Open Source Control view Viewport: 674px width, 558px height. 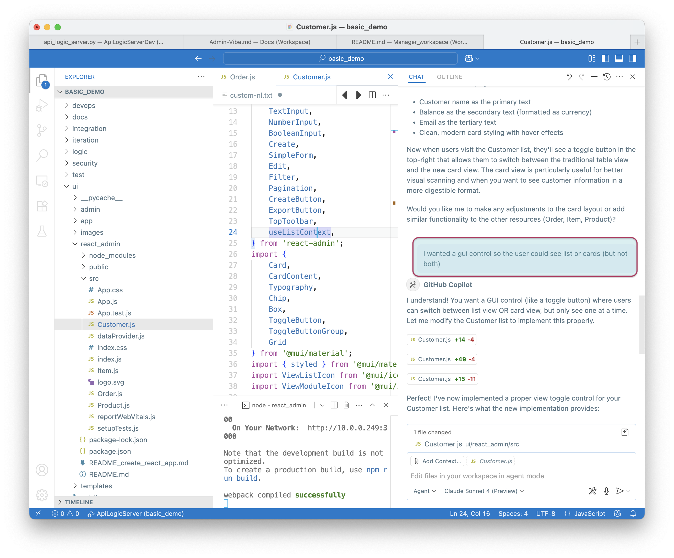(x=42, y=130)
